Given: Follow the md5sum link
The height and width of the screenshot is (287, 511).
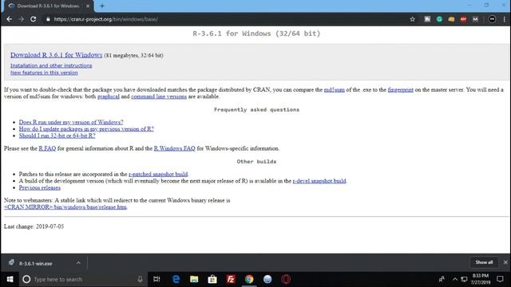Looking at the screenshot, I should (x=334, y=89).
